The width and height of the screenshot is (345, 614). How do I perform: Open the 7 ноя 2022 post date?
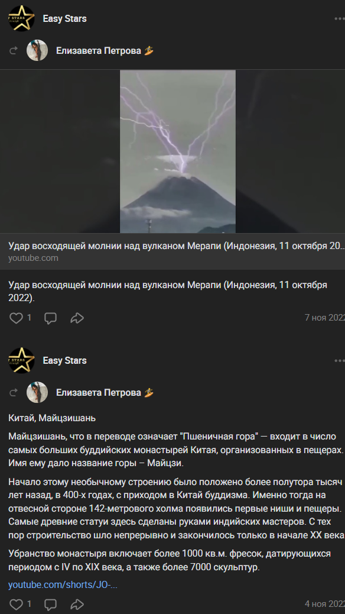[325, 318]
